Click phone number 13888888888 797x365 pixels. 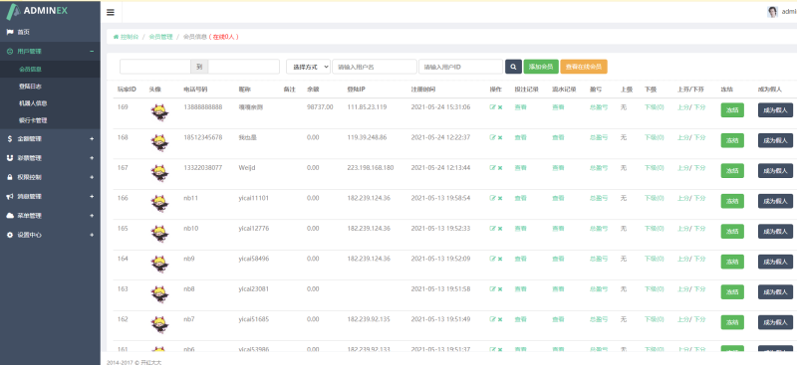pos(203,107)
